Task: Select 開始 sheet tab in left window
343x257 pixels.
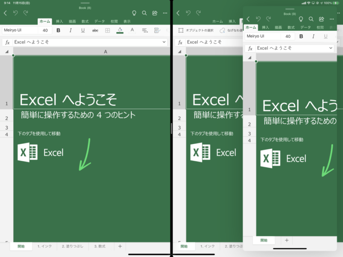Action: (x=21, y=246)
